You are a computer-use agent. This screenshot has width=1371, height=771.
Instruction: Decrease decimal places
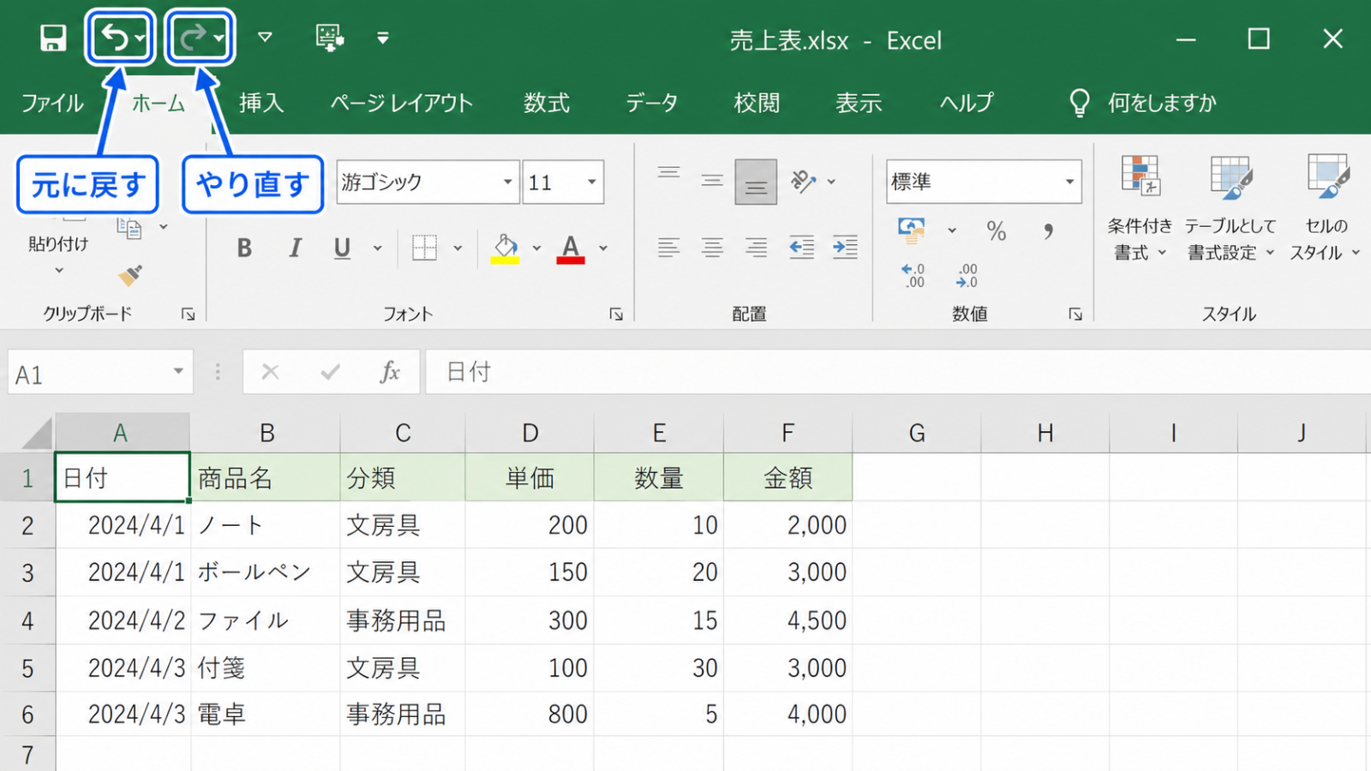click(x=967, y=276)
